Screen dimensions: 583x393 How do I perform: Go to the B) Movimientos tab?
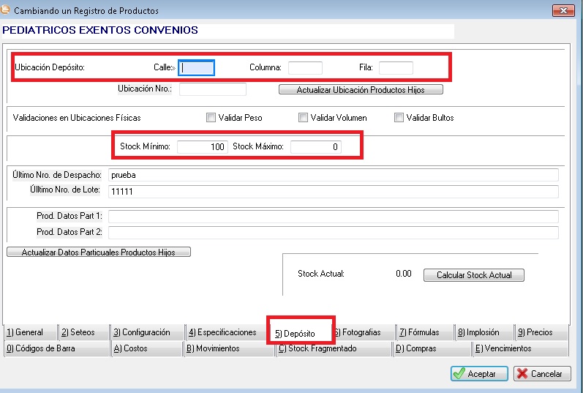pos(217,348)
